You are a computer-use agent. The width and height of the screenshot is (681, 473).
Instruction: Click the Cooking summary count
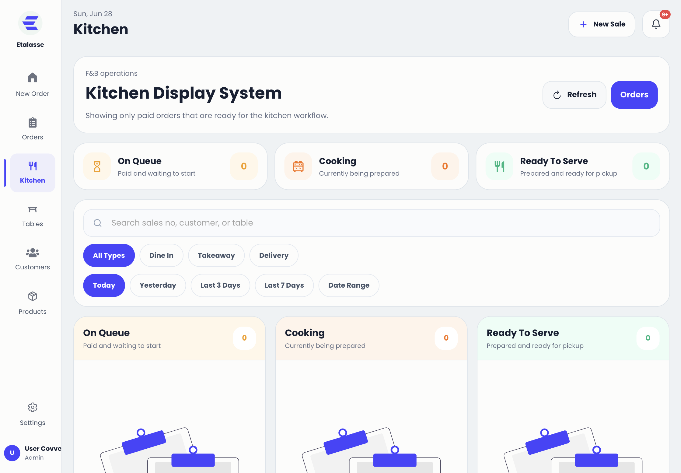[x=445, y=166]
